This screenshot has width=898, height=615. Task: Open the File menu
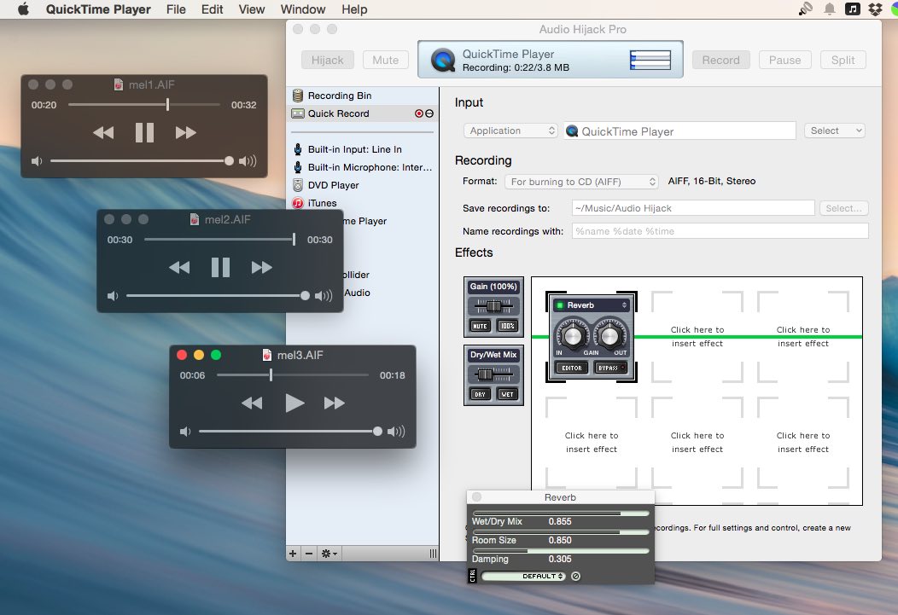coord(176,9)
